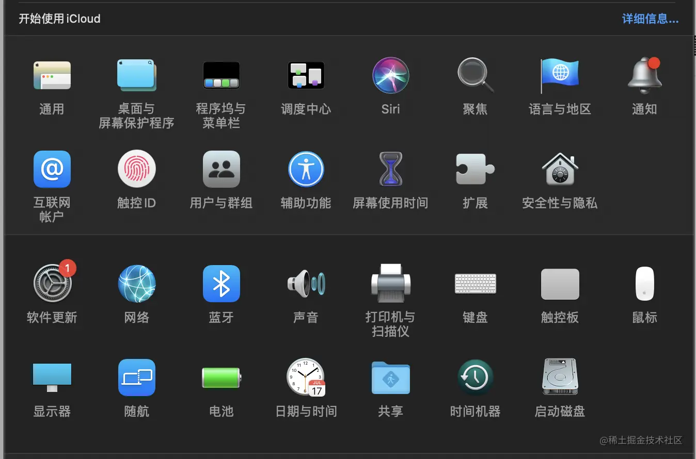This screenshot has width=696, height=459.
Task: Open 安全性与隐私 house icon
Action: 560,169
